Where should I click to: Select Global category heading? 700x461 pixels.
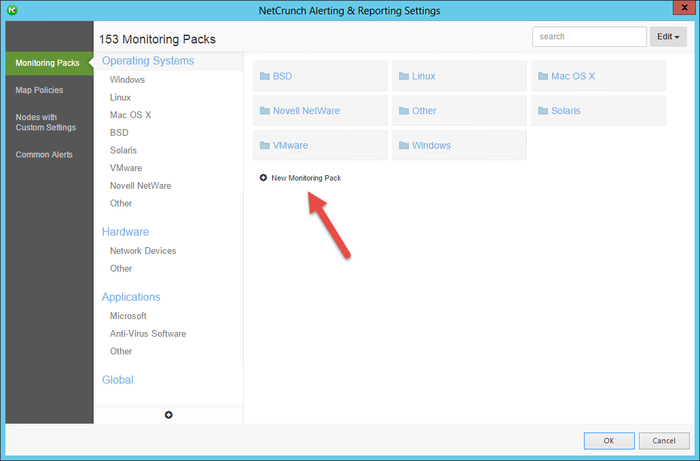(118, 380)
